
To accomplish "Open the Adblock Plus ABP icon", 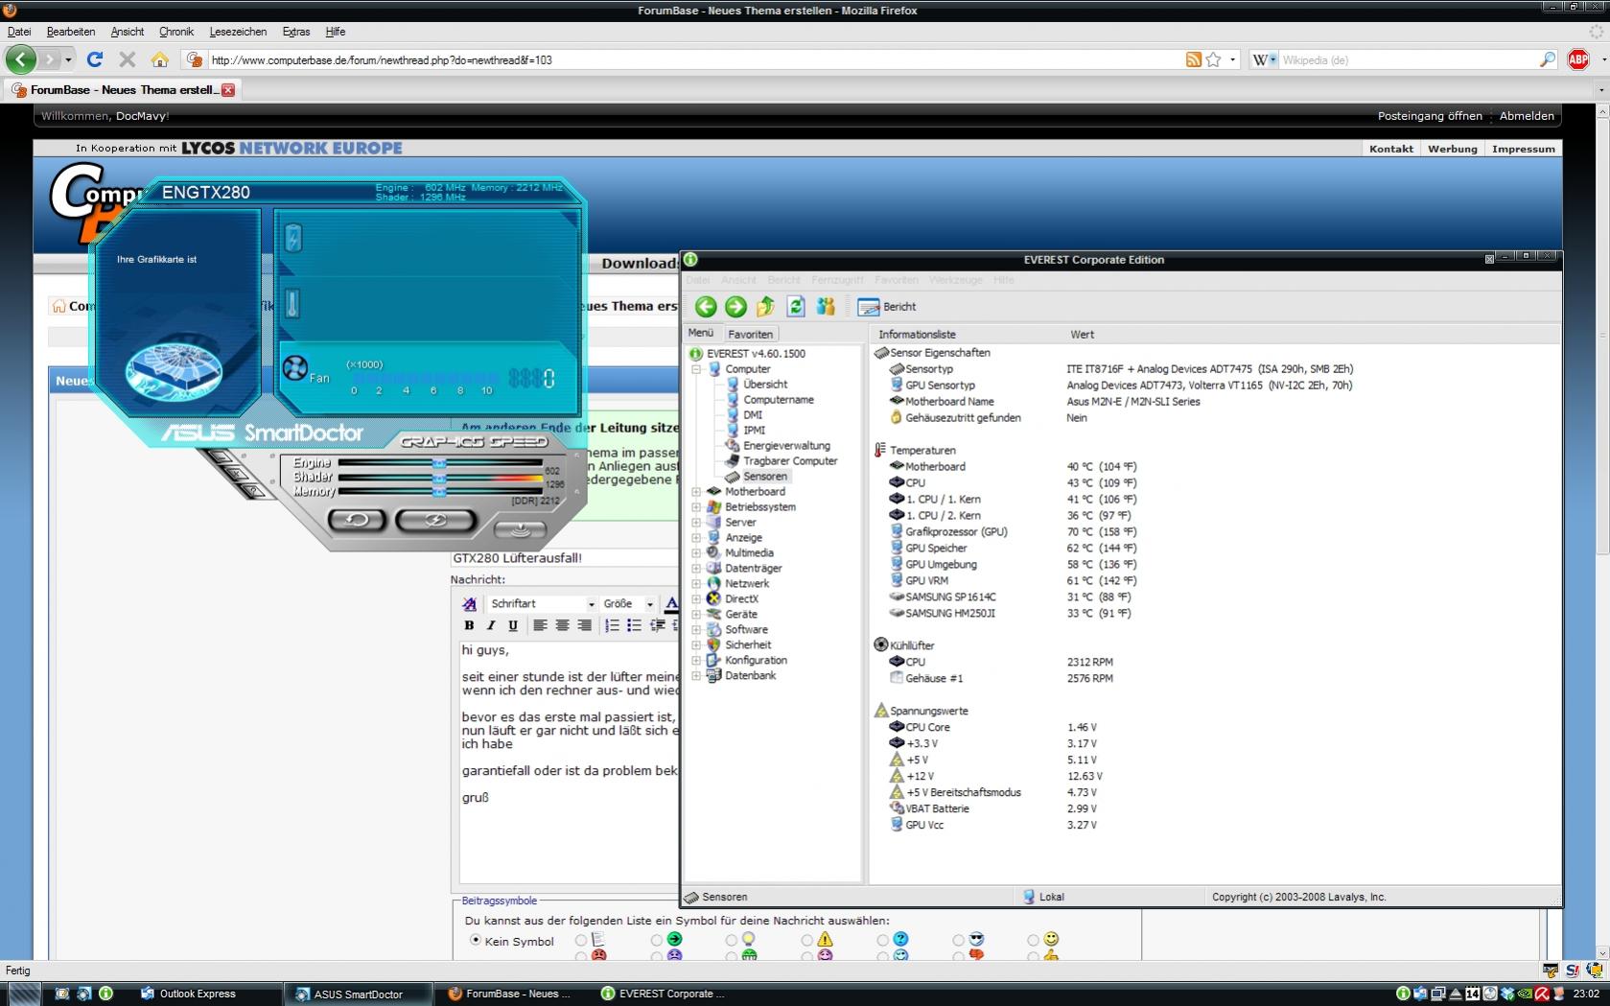I will click(x=1578, y=59).
